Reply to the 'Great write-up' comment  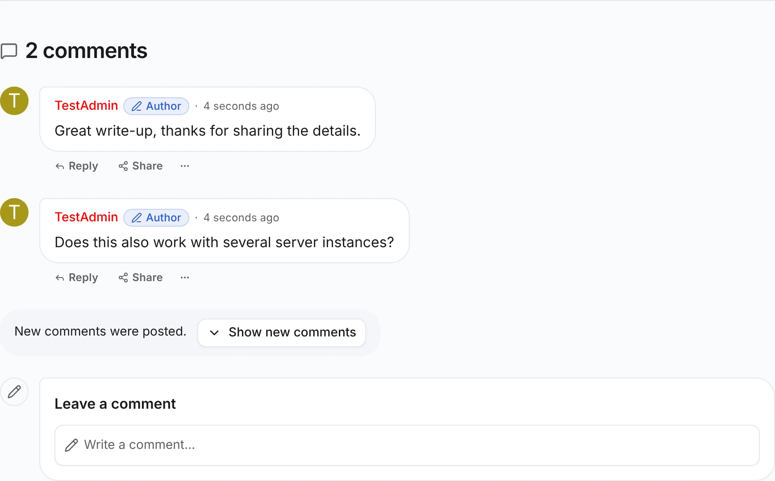pos(77,166)
